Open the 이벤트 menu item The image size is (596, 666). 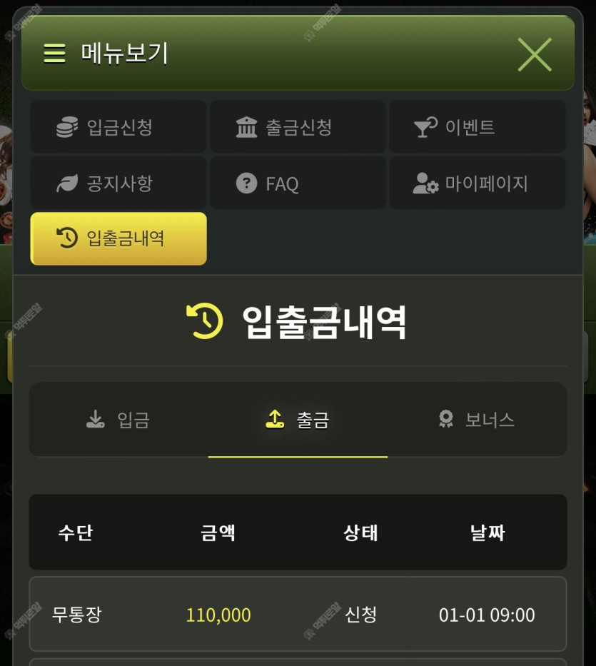[x=477, y=126]
